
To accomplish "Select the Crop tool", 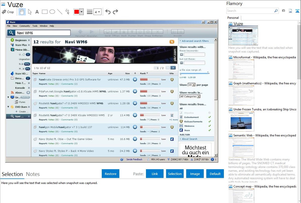I will pos(8,12).
